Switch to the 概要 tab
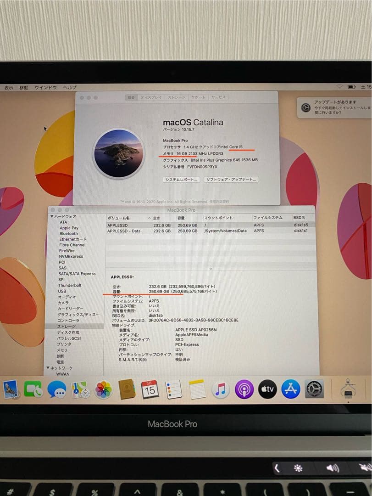Viewport: 372px width, 496px height. pos(131,97)
